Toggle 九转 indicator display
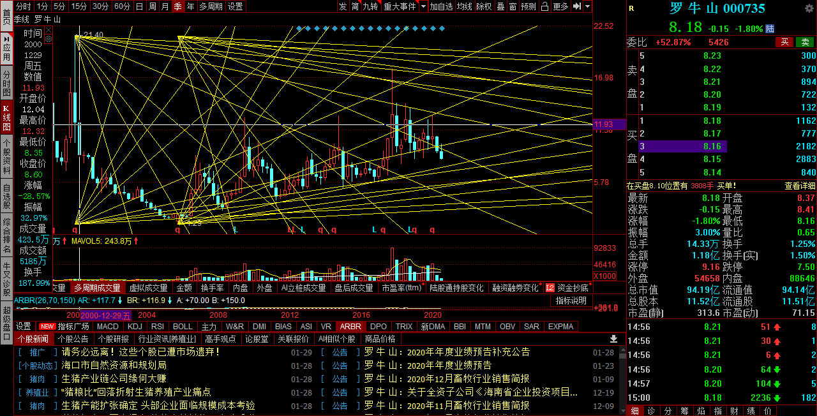 coord(371,6)
